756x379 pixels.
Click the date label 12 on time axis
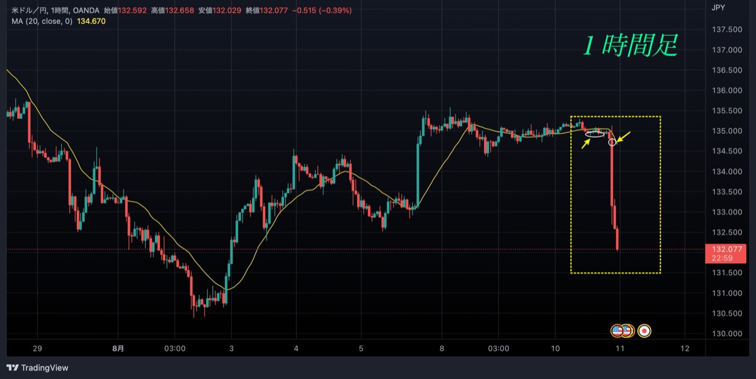[x=685, y=348]
